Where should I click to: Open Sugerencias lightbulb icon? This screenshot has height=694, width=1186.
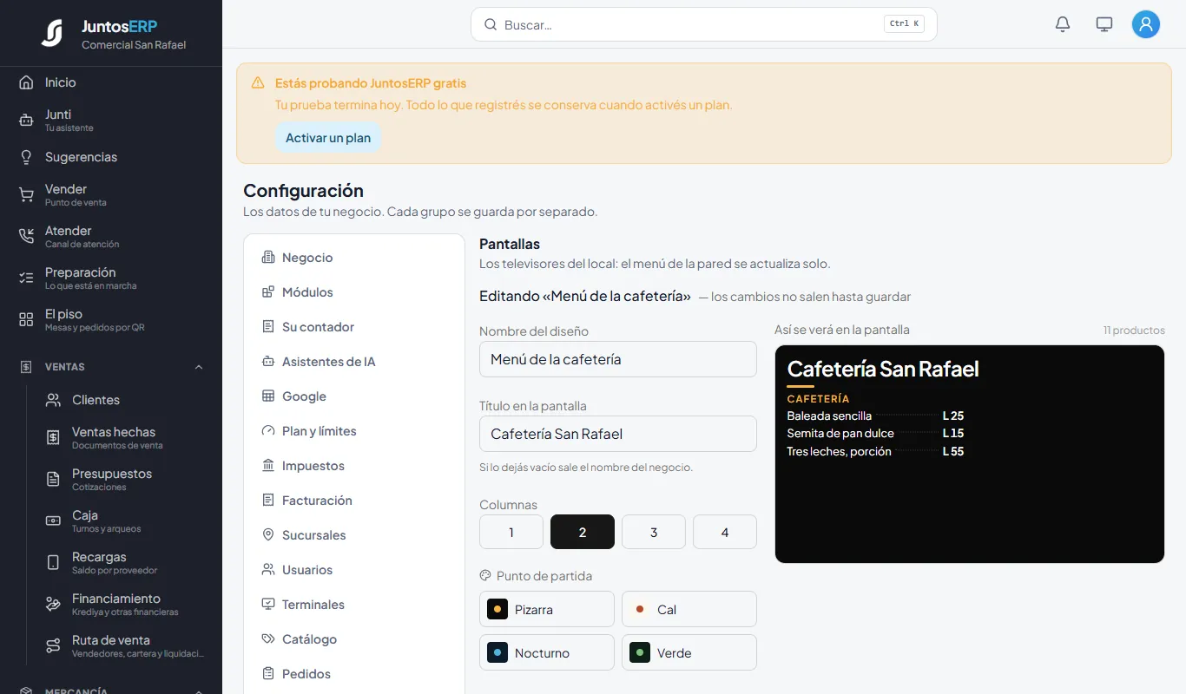26,157
